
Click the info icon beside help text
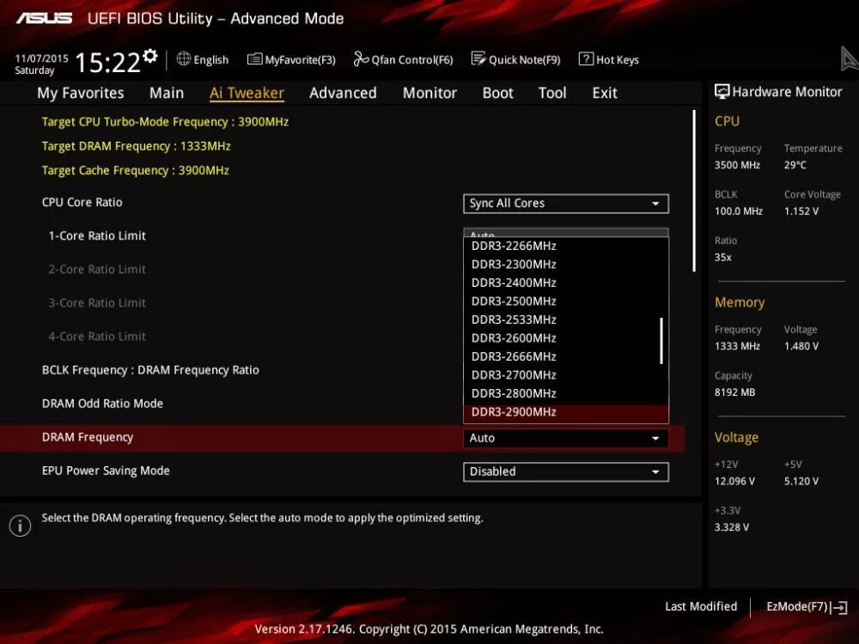point(21,526)
